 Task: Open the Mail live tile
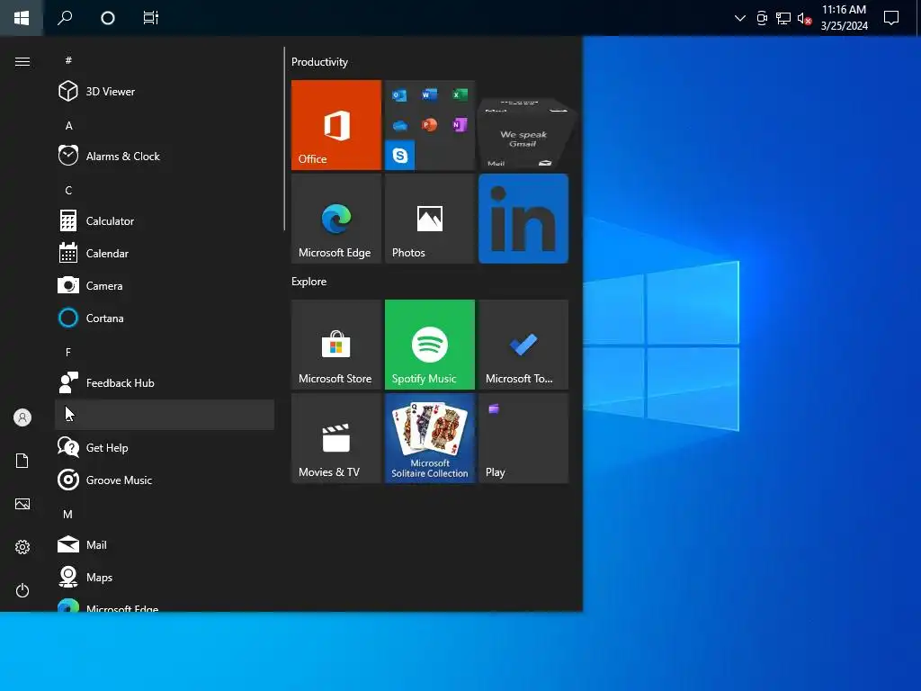coord(523,133)
